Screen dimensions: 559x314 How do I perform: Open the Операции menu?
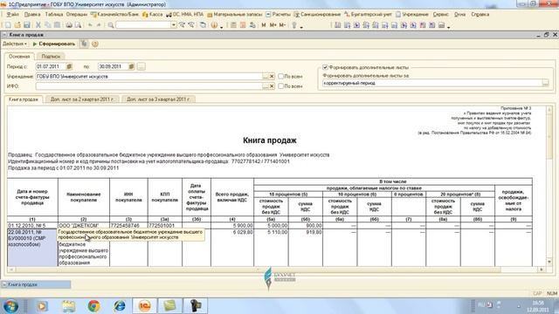[77, 15]
